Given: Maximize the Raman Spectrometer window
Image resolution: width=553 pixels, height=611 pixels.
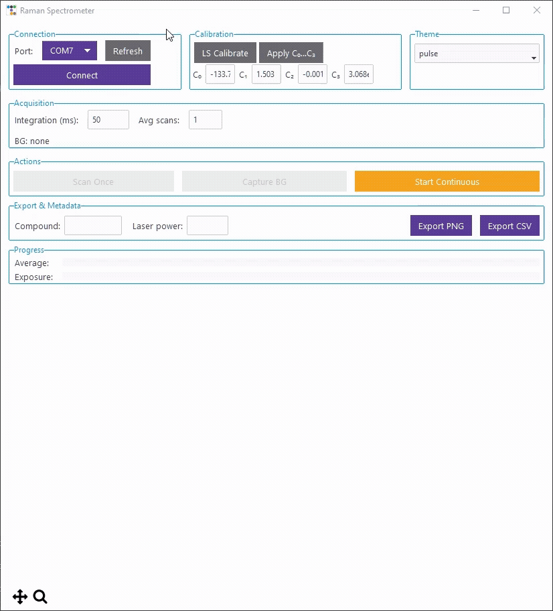Looking at the screenshot, I should [x=506, y=10].
